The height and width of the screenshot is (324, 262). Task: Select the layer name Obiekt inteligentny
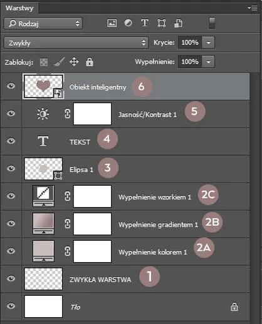tap(98, 87)
